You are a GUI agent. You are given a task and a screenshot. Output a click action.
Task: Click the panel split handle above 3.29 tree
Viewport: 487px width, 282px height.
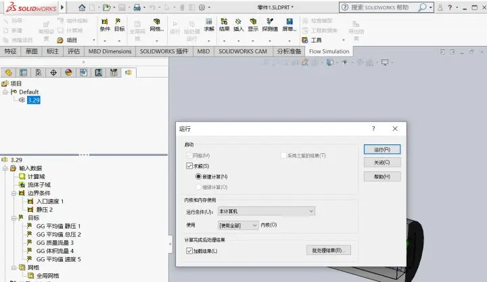[x=84, y=154]
